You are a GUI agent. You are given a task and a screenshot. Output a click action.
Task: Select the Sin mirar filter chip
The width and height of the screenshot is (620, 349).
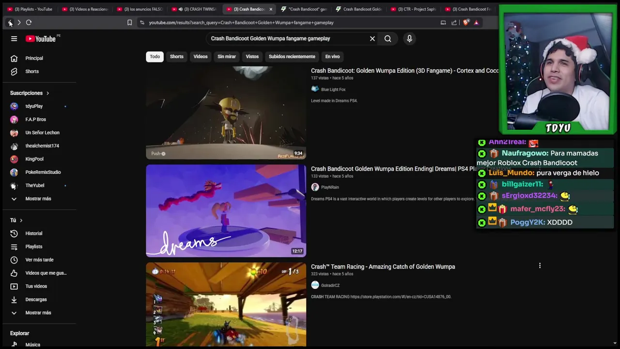click(227, 57)
